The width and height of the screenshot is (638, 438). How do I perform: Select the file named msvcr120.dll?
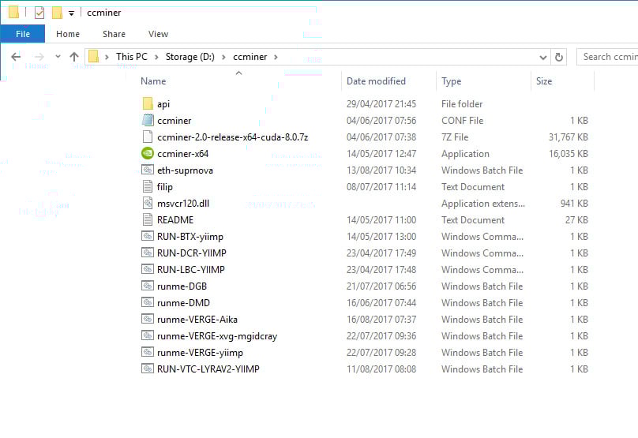[x=183, y=204]
